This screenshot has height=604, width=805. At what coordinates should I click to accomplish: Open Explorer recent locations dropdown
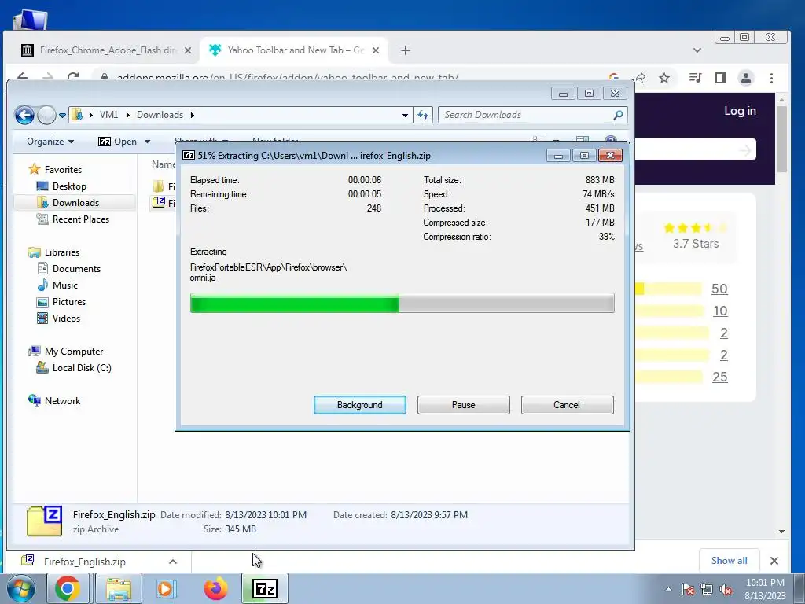click(x=62, y=115)
